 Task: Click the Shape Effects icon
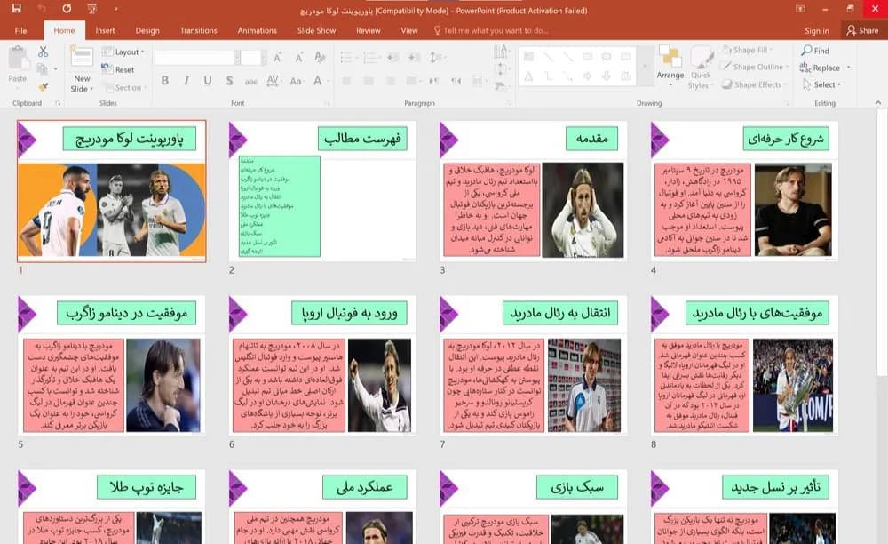(x=727, y=84)
